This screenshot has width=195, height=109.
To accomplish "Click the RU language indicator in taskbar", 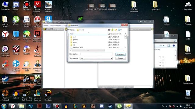I will 163,106.
